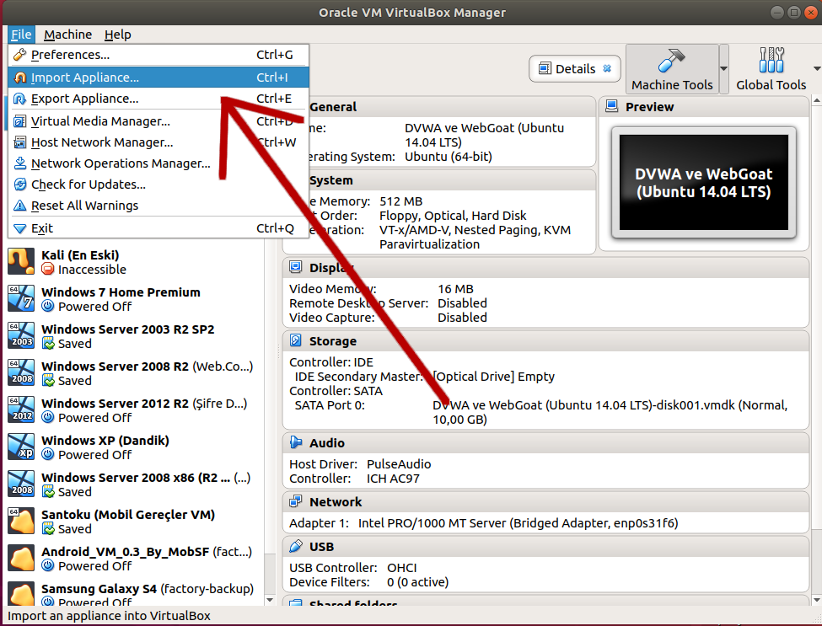Image resolution: width=822 pixels, height=626 pixels.
Task: Click the Exit menu icon
Action: (20, 228)
